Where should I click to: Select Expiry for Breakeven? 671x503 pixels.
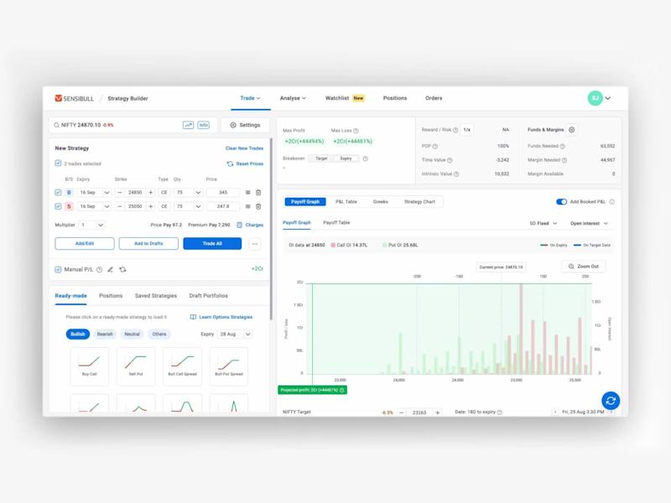pyautogui.click(x=346, y=158)
